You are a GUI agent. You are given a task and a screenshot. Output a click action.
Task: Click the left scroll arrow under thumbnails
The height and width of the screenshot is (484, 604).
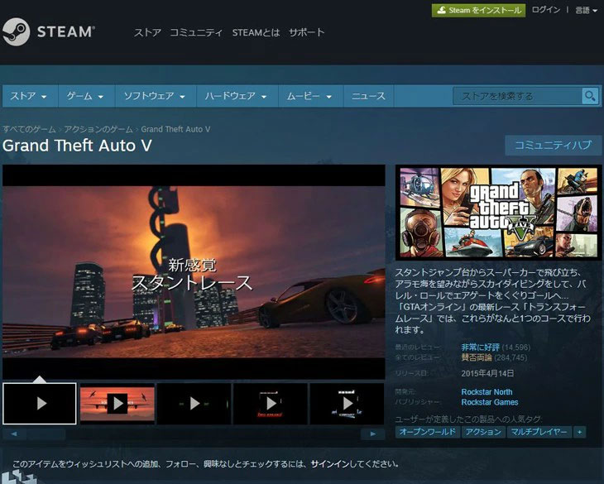pyautogui.click(x=14, y=434)
